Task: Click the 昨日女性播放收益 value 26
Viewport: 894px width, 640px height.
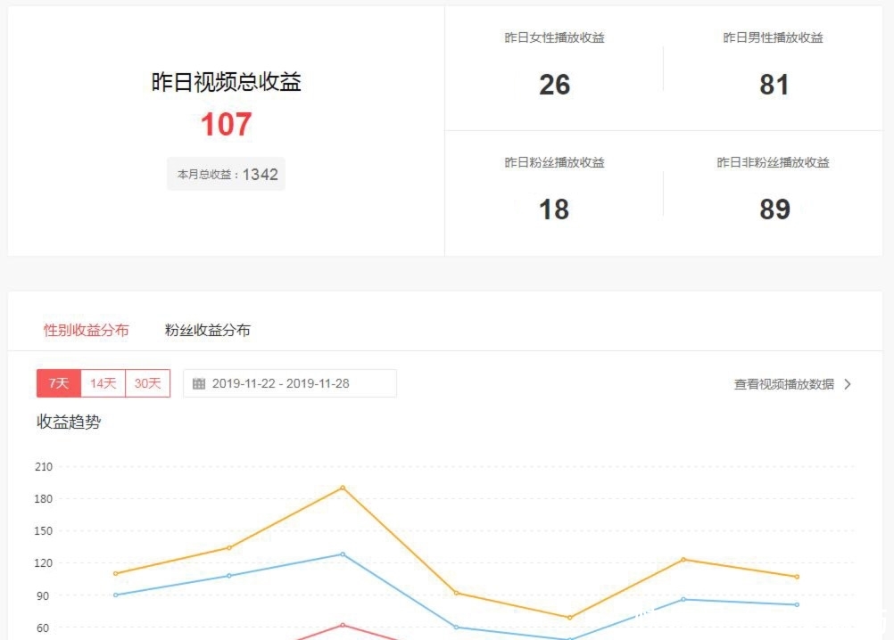Action: coord(554,85)
